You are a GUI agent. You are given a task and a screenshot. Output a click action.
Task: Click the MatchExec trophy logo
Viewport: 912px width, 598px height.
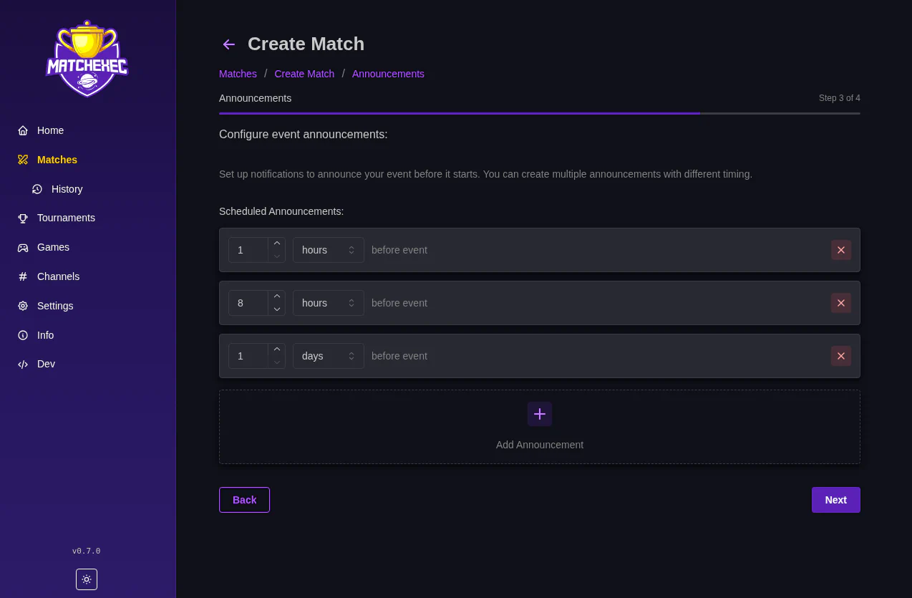pos(87,58)
